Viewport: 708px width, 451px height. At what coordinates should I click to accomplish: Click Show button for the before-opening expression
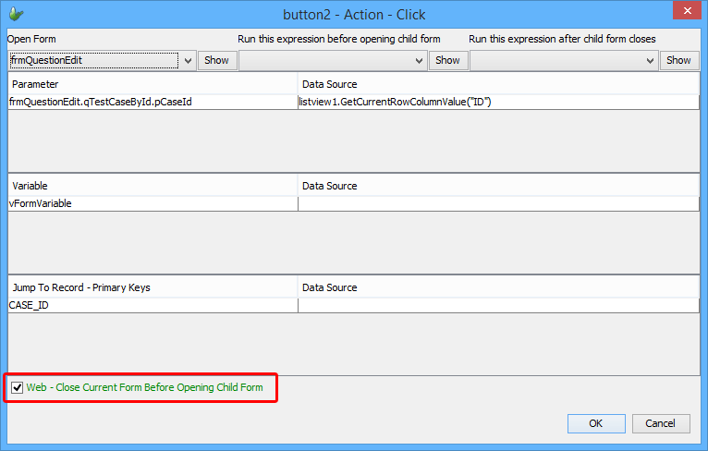[x=447, y=60]
